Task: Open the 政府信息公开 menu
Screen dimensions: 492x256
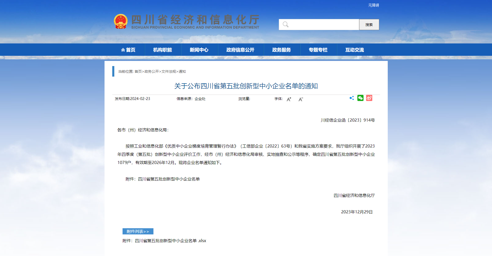Action: tap(240, 50)
